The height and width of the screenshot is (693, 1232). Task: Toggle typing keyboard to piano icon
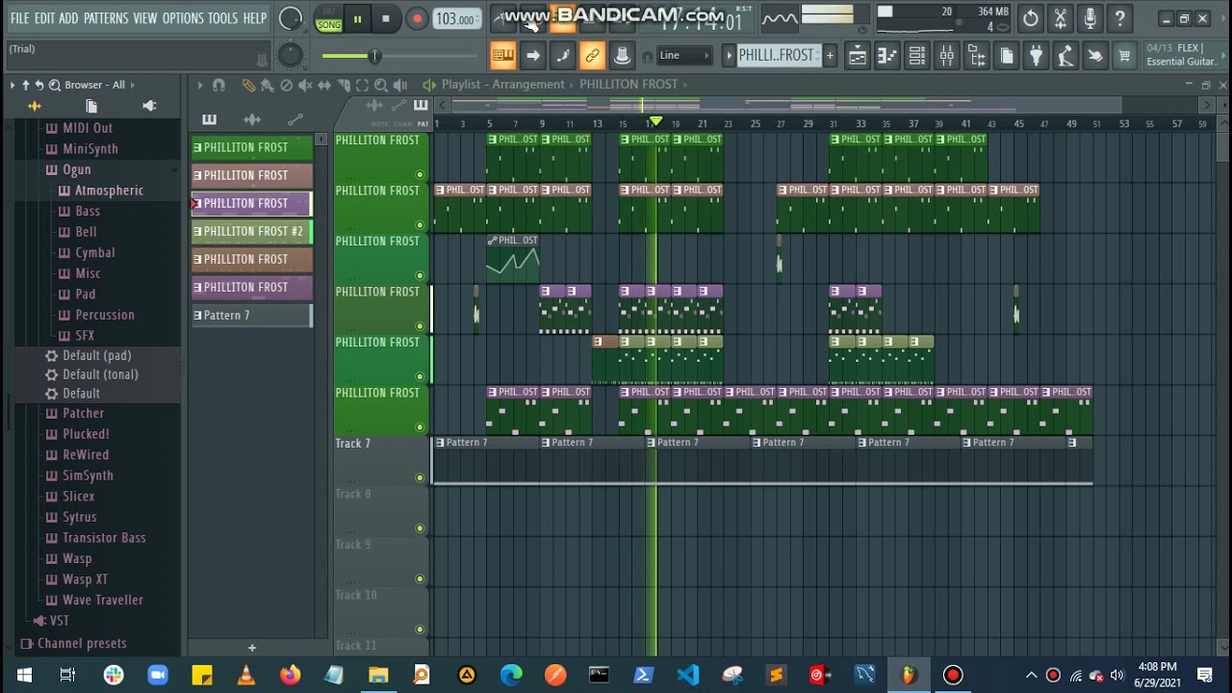click(x=502, y=56)
